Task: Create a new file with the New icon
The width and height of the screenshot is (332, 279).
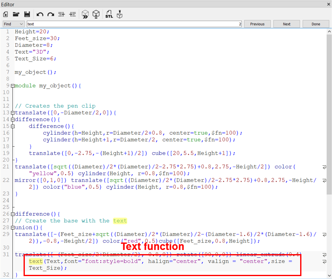Action: click(x=5, y=15)
